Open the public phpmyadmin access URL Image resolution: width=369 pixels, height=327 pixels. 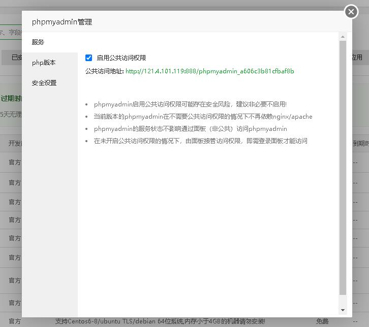tap(210, 71)
